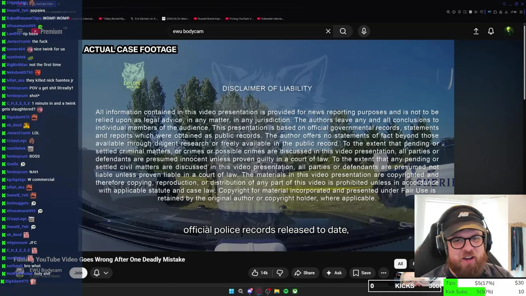Screen dimensions: 526x296
Task: Open the browser downloads icon
Action: click(x=506, y=12)
